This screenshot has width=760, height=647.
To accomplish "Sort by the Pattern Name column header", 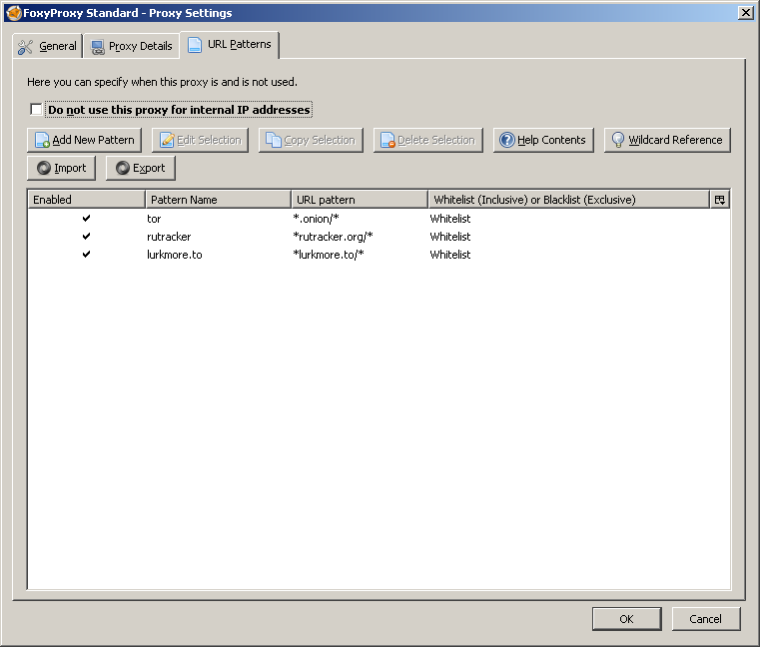I will coord(219,200).
